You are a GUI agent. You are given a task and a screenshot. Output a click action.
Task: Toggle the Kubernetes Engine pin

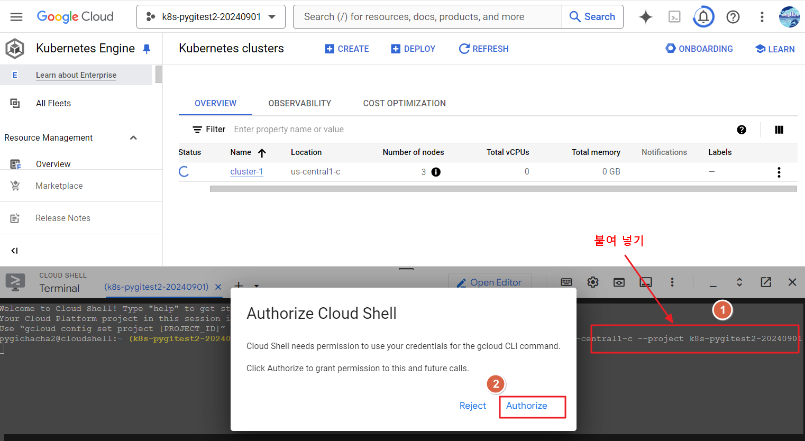[147, 49]
